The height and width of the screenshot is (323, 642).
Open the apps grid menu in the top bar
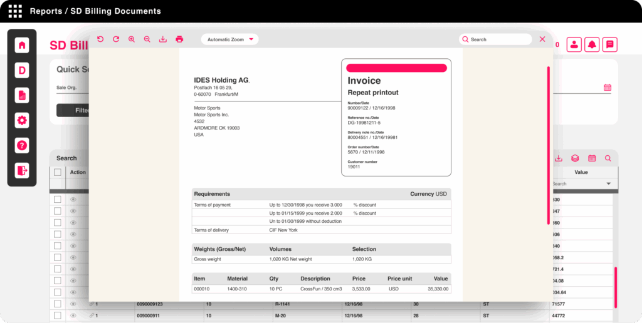[15, 11]
